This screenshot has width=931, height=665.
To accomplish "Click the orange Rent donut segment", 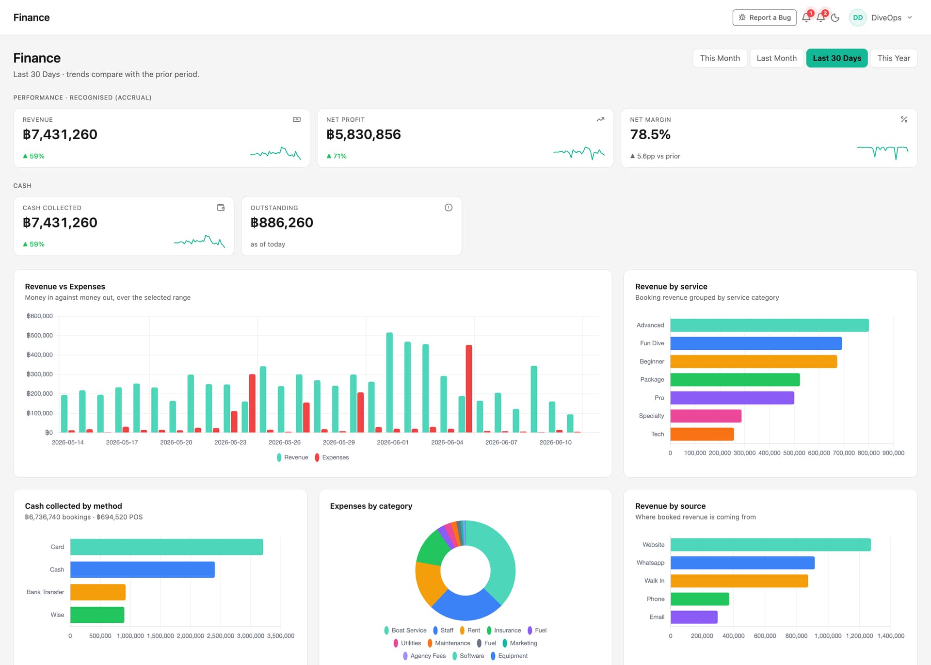I will click(x=429, y=584).
